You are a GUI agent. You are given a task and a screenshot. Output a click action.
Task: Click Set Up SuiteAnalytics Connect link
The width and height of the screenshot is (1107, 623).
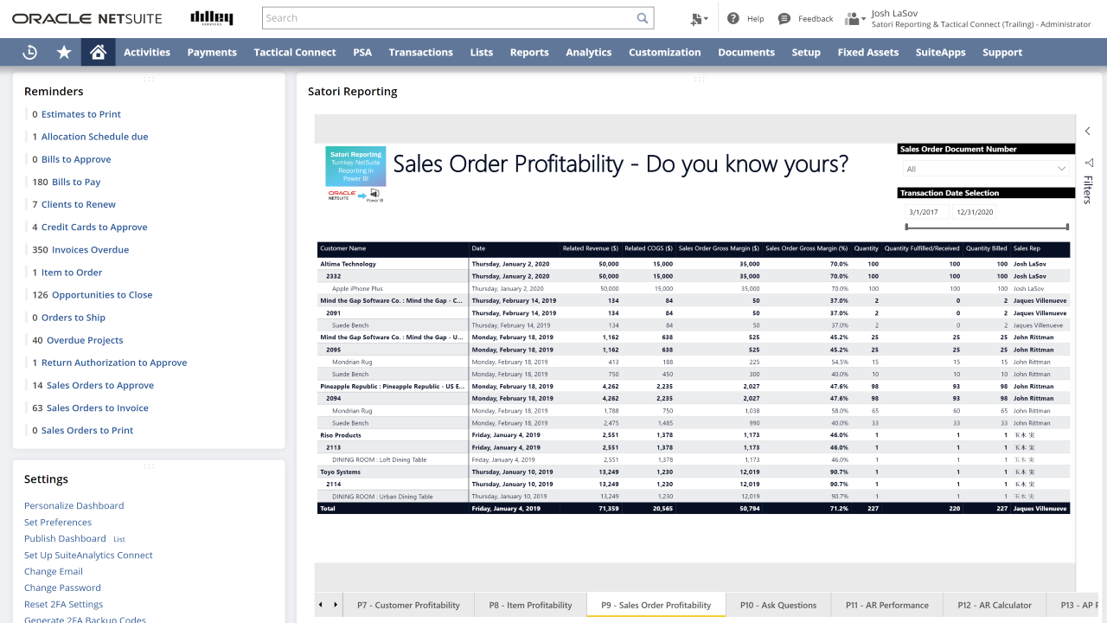point(88,555)
